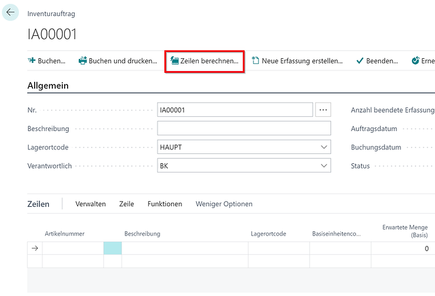
Task: Click the back arrow button
Action: [x=11, y=12]
